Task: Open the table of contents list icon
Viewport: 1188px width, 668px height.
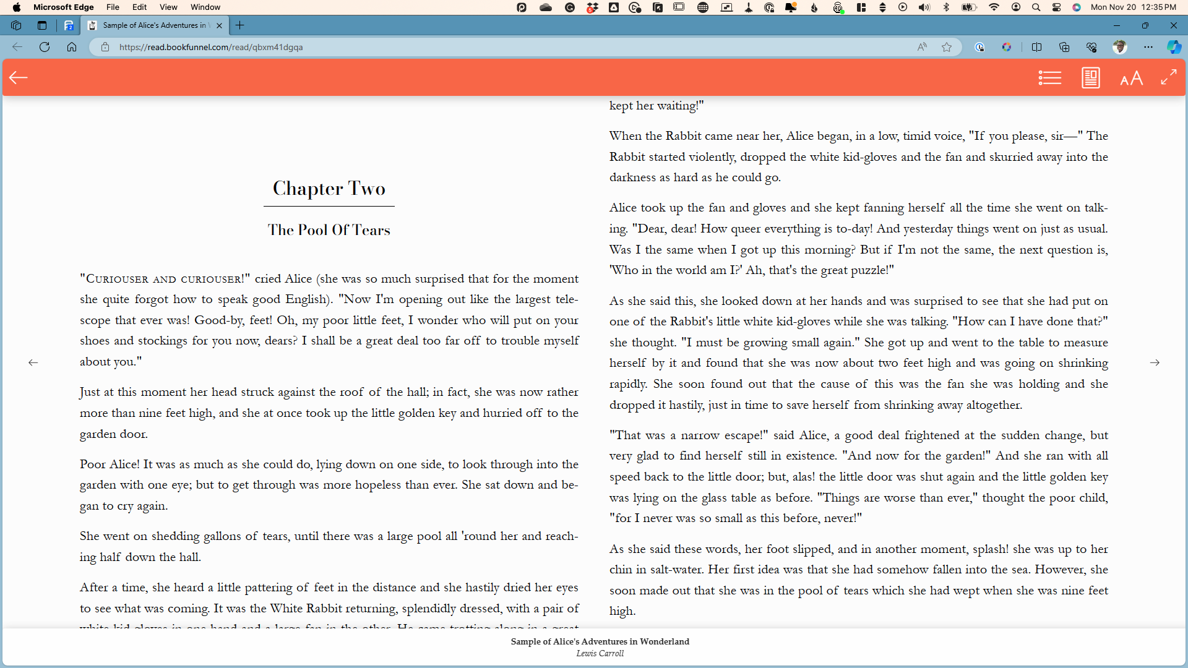Action: (x=1049, y=78)
